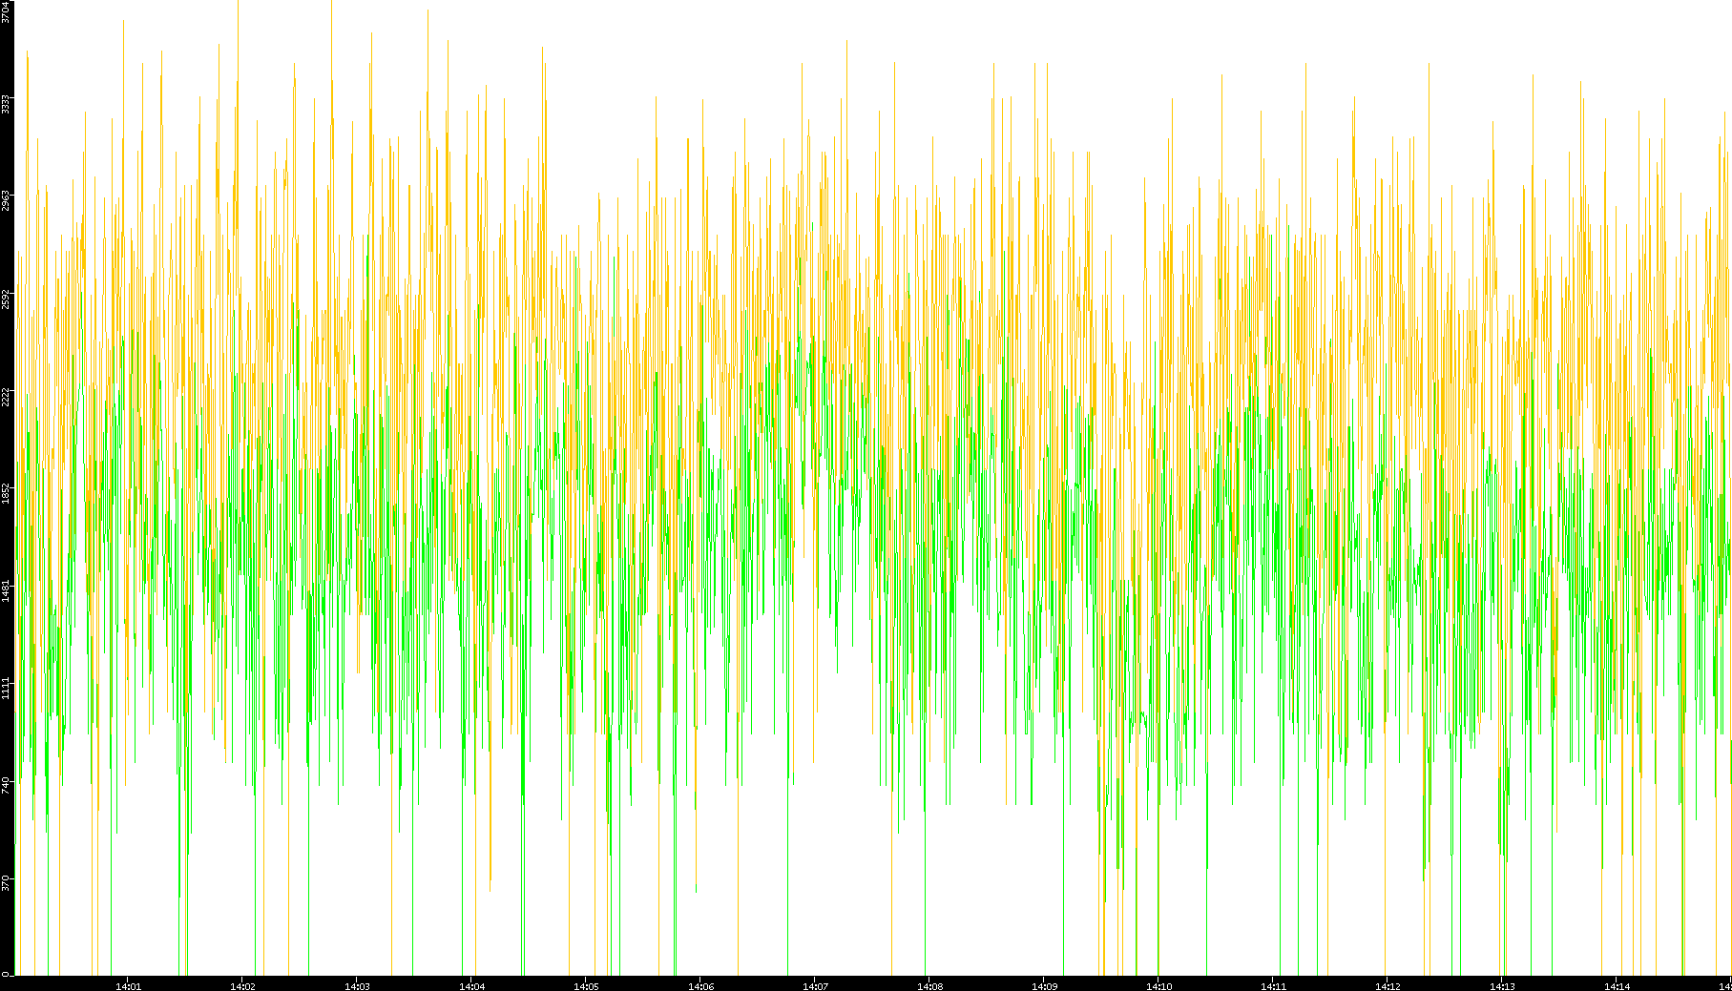Click the 14:12 time axis label

1388,985
